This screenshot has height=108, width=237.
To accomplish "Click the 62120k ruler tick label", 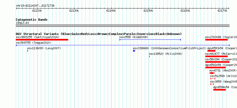I will click(x=37, y=11).
